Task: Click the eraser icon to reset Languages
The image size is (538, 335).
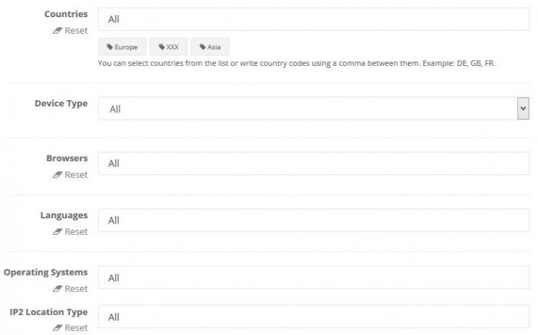Action: point(57,232)
